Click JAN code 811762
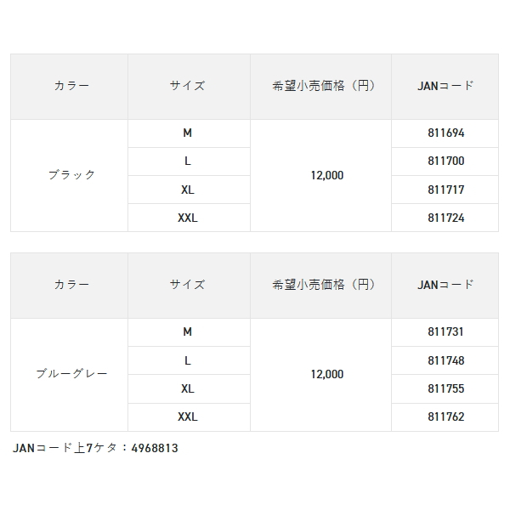This screenshot has height=510, width=510. tap(446, 416)
